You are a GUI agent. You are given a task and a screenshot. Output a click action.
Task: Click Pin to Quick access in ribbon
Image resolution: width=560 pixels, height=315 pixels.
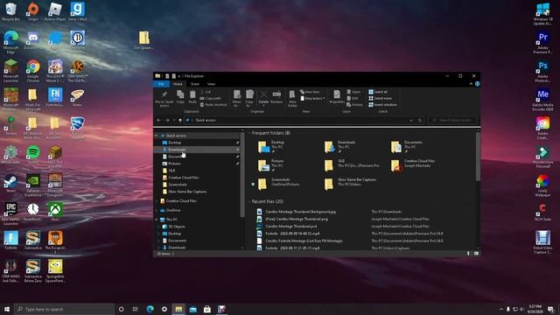coord(164,98)
